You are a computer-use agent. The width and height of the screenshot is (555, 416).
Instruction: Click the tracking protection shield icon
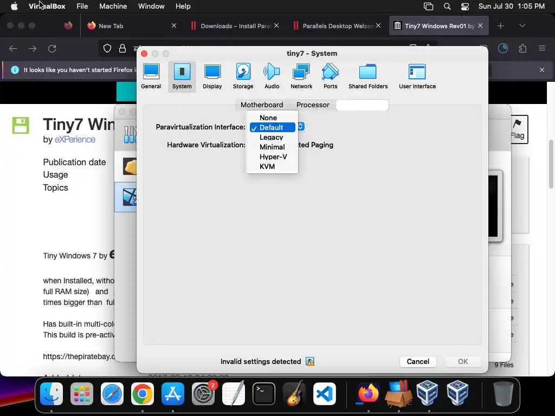click(107, 48)
